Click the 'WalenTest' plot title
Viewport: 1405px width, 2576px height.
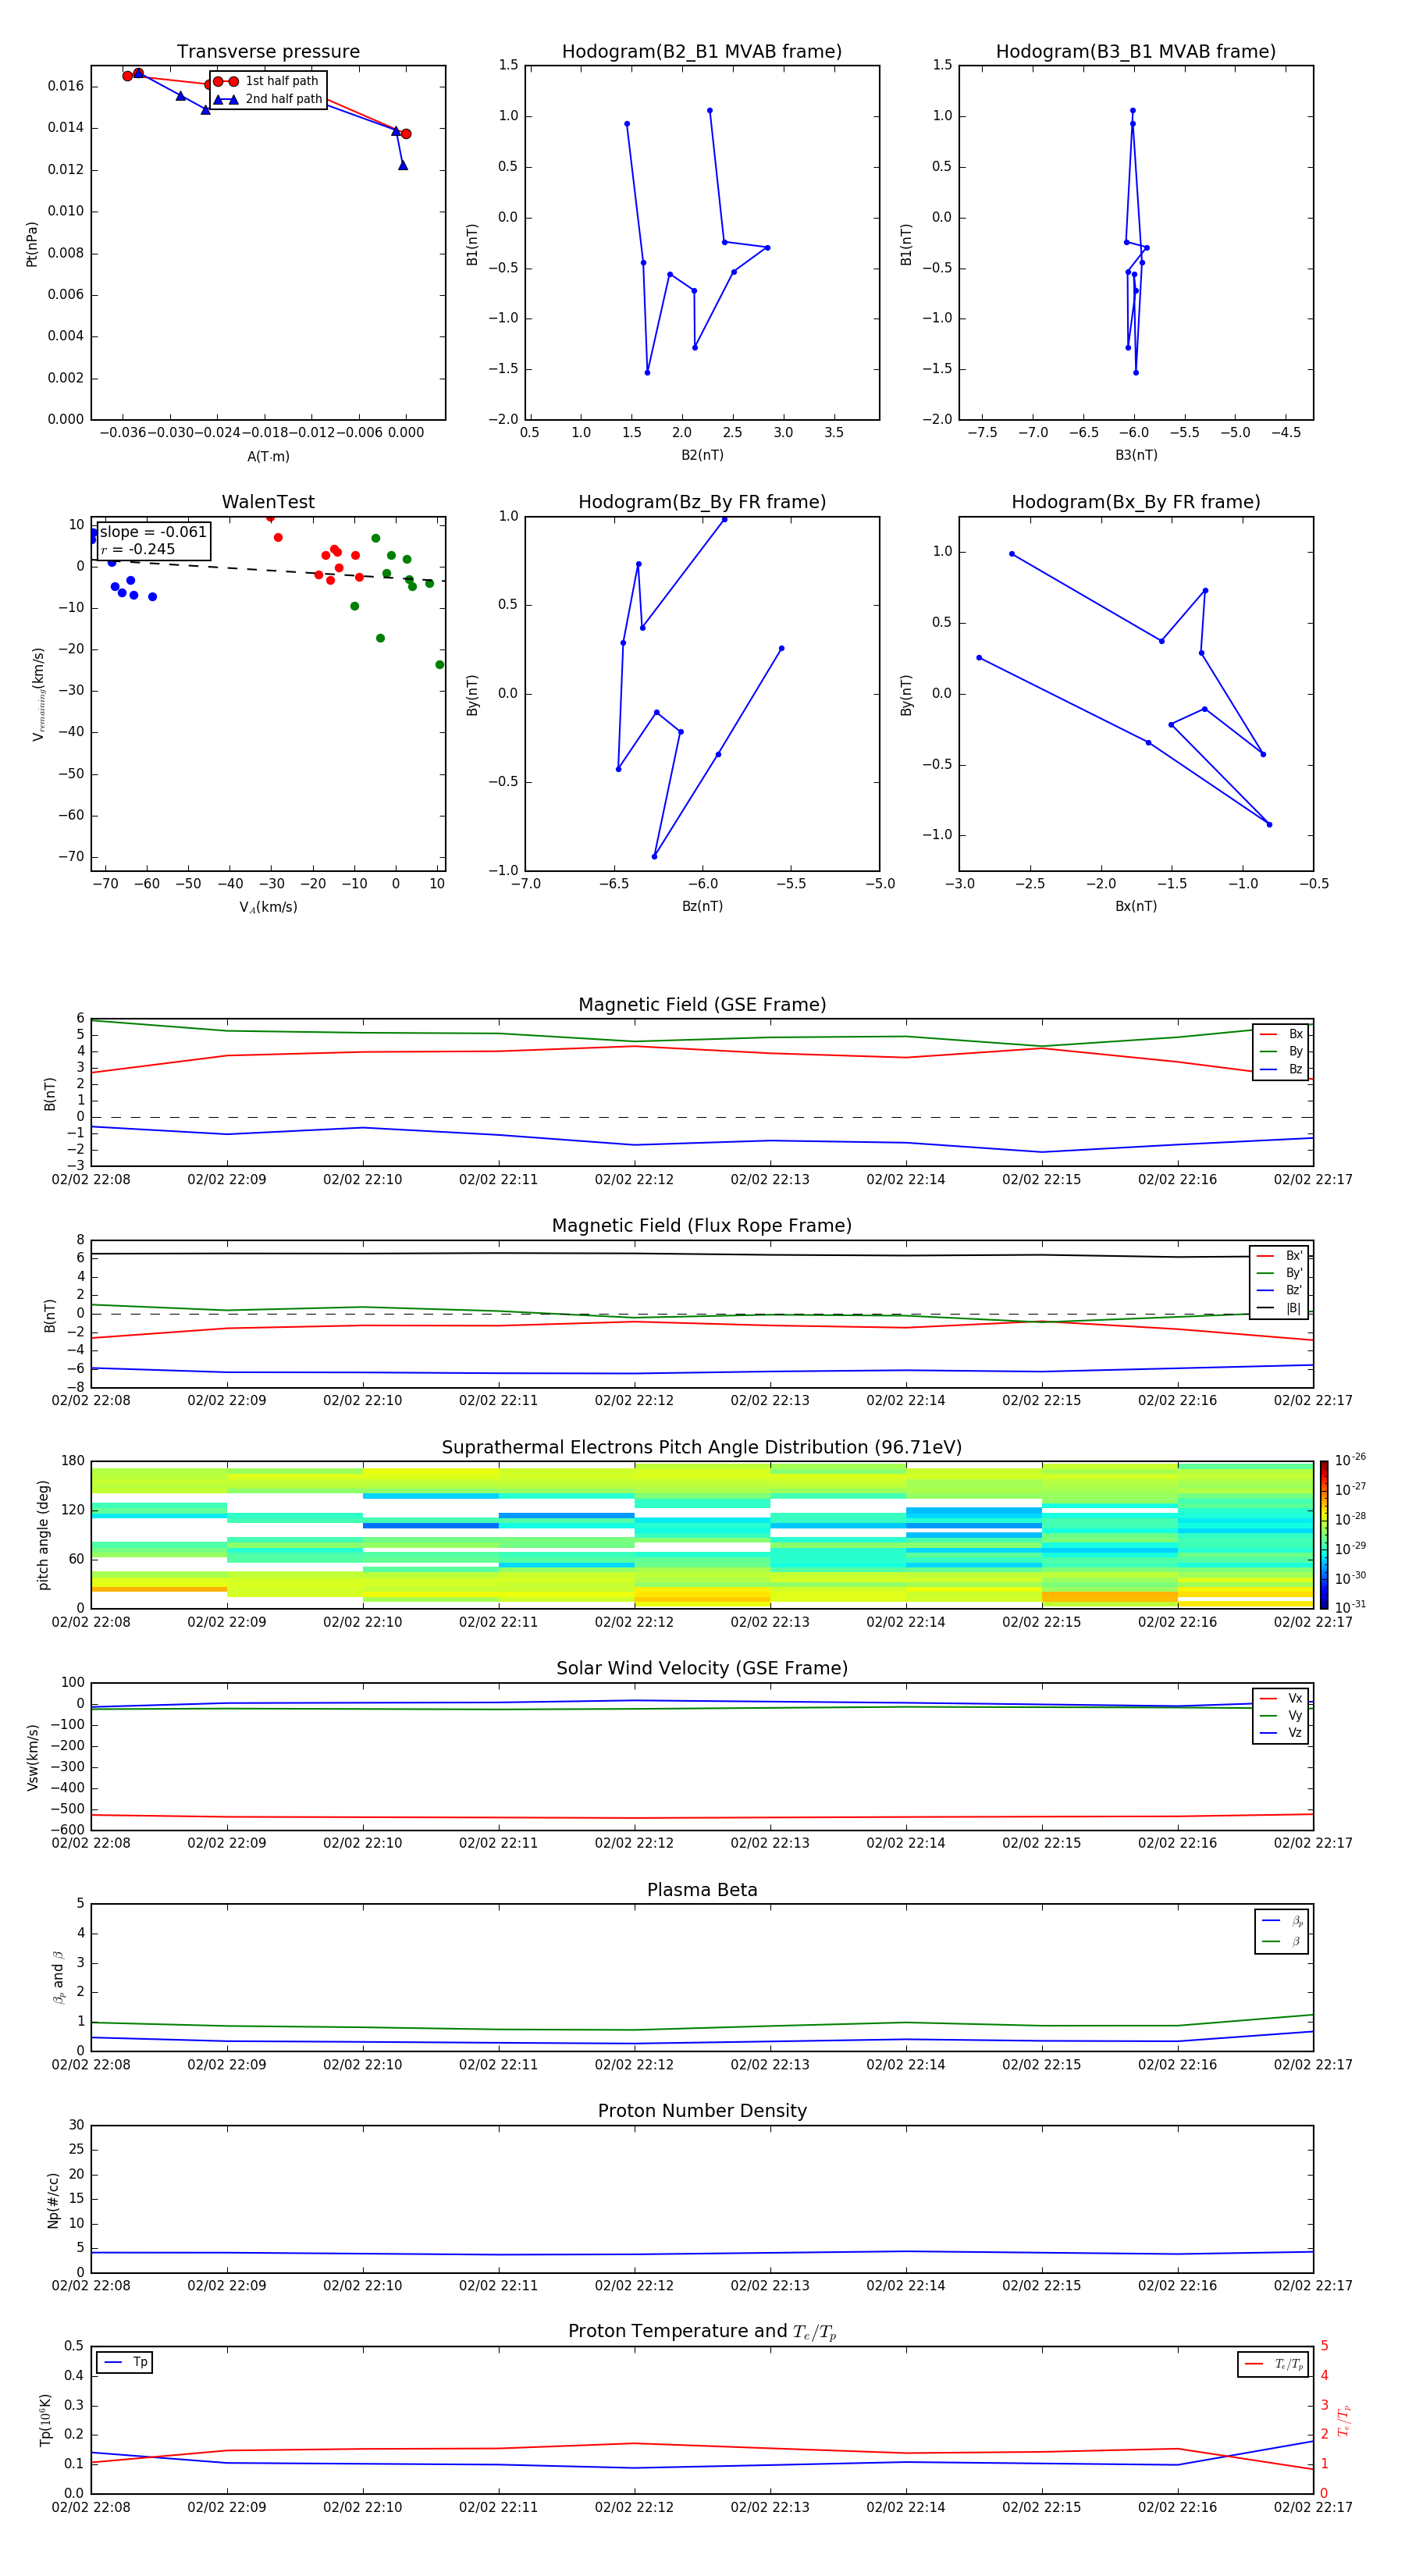point(268,502)
